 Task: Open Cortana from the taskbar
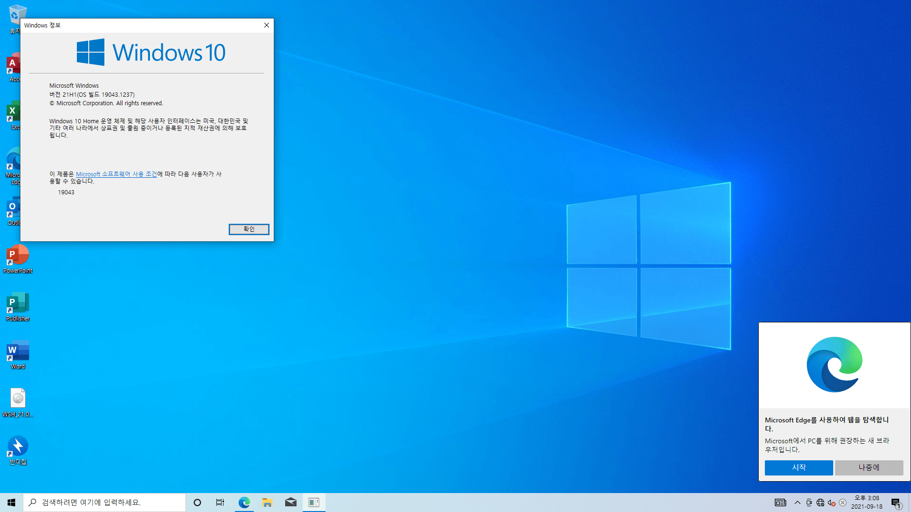197,503
